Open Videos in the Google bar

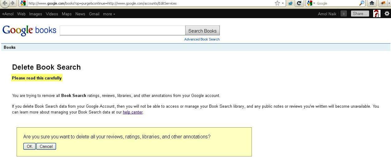52,14
